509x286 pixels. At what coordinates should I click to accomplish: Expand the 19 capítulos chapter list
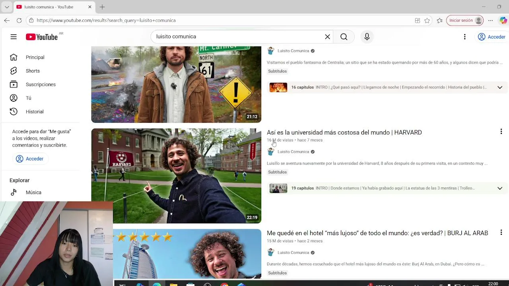click(x=500, y=188)
